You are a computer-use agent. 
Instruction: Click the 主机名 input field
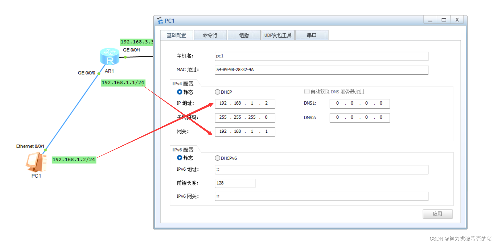coord(321,56)
